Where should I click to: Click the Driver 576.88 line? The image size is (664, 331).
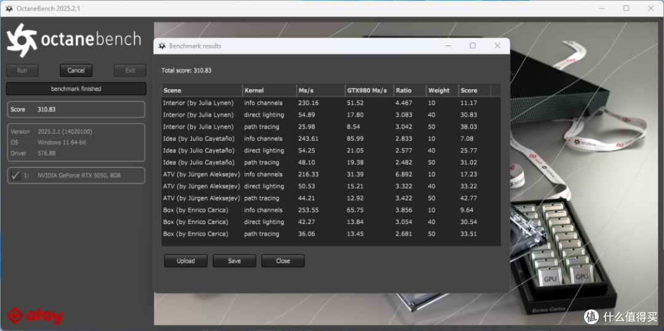tap(33, 153)
